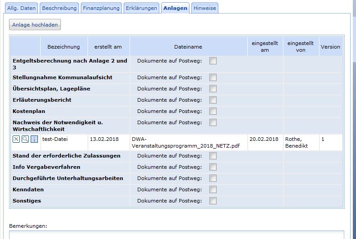Click the Bezeichnung column header

pyautogui.click(x=64, y=47)
